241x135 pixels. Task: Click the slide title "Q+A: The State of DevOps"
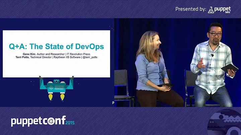click(x=57, y=46)
